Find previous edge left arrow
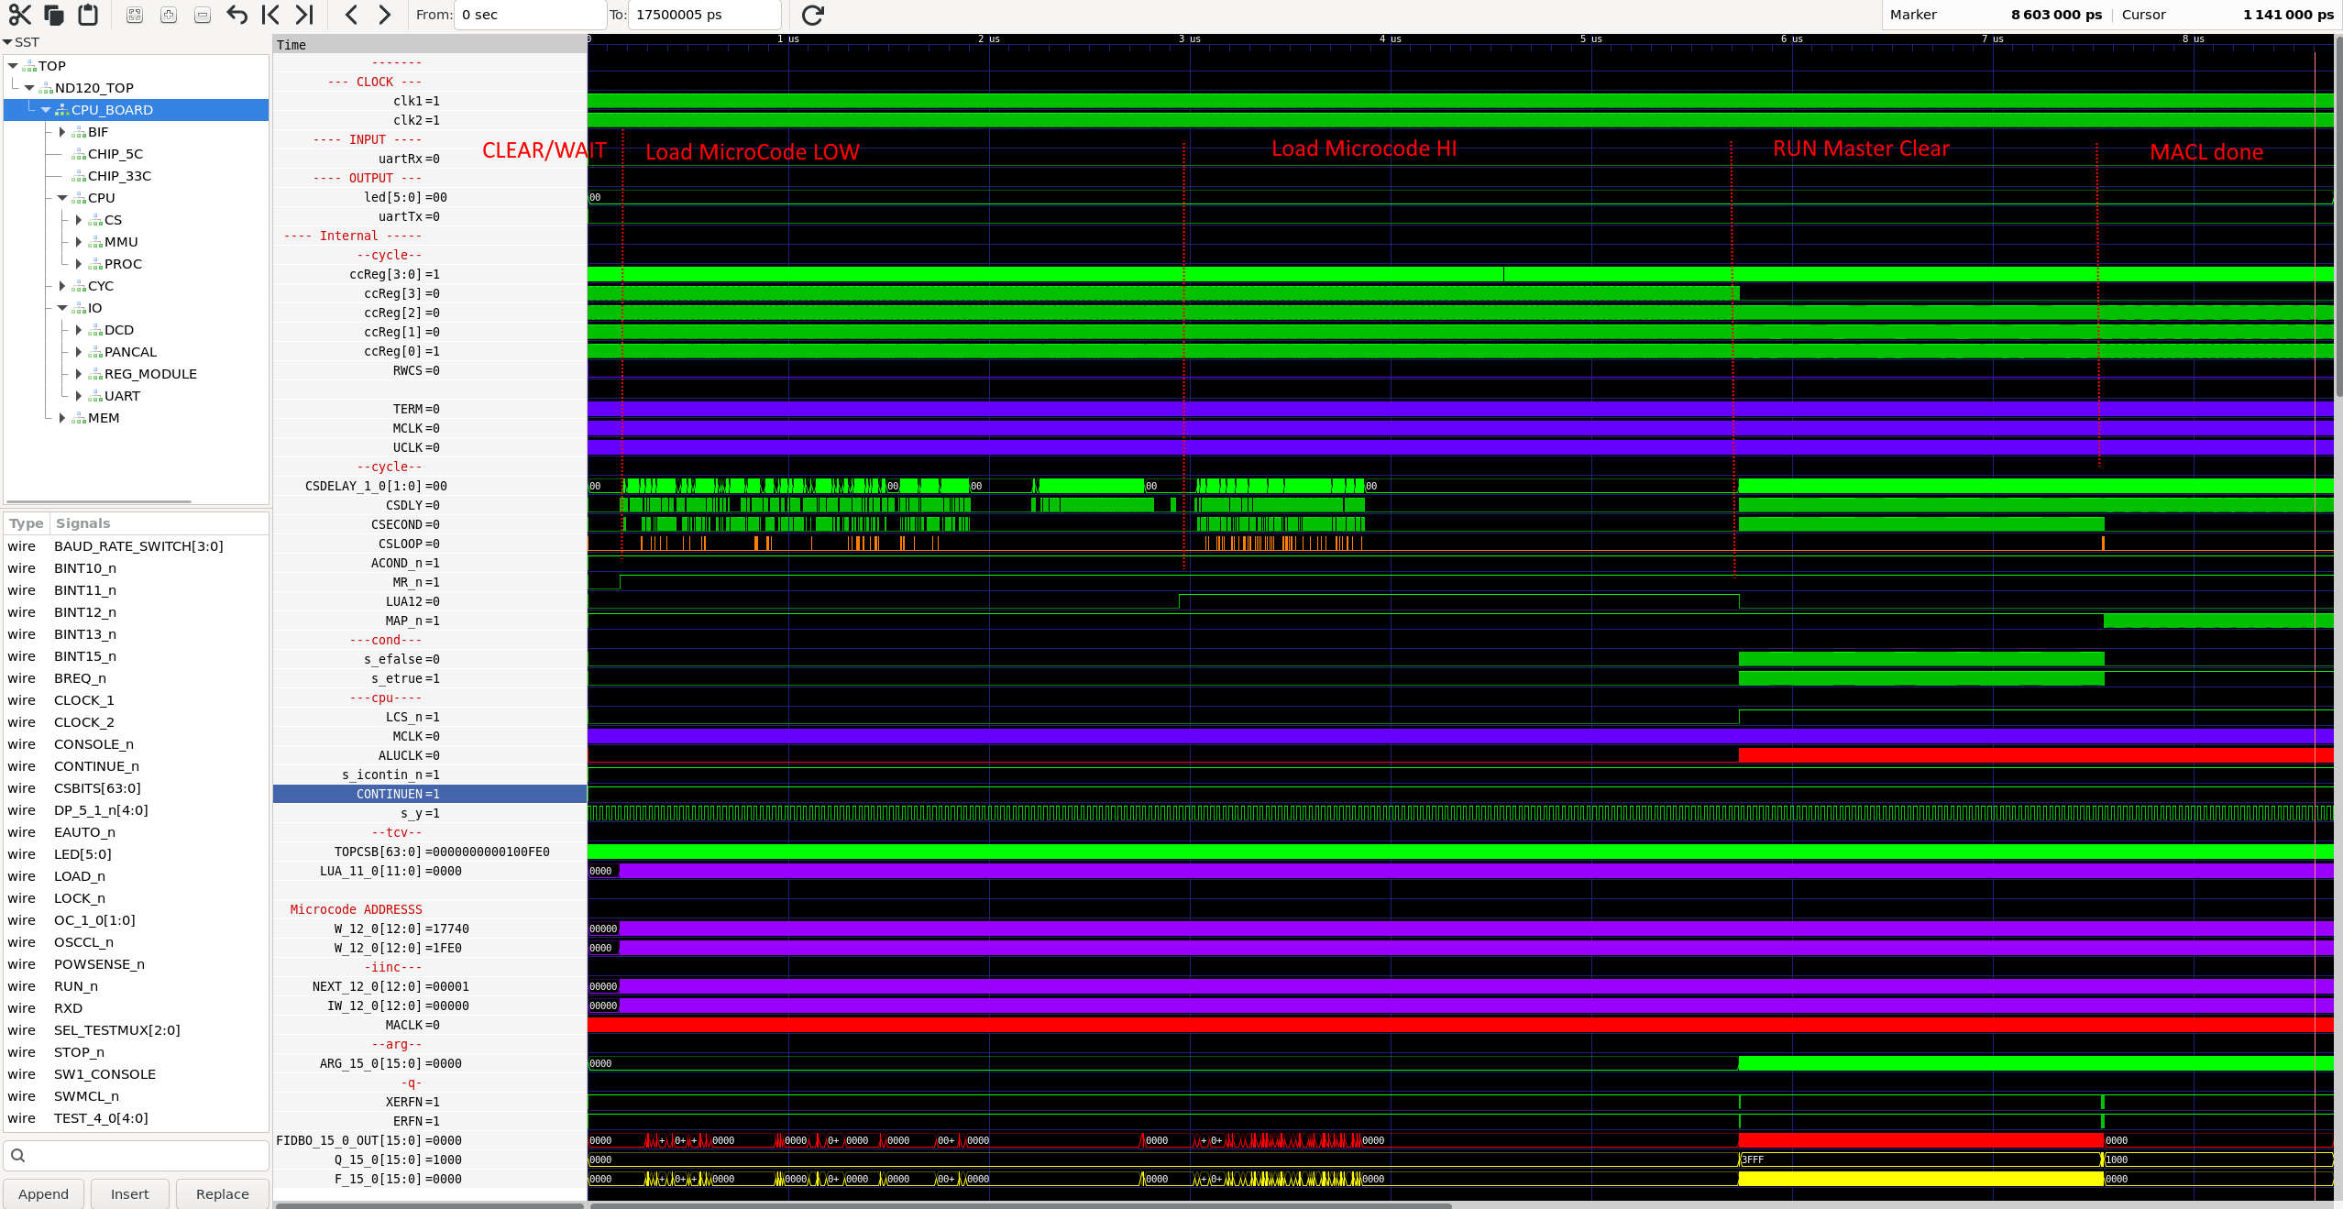Image resolution: width=2343 pixels, height=1209 pixels. pyautogui.click(x=351, y=15)
